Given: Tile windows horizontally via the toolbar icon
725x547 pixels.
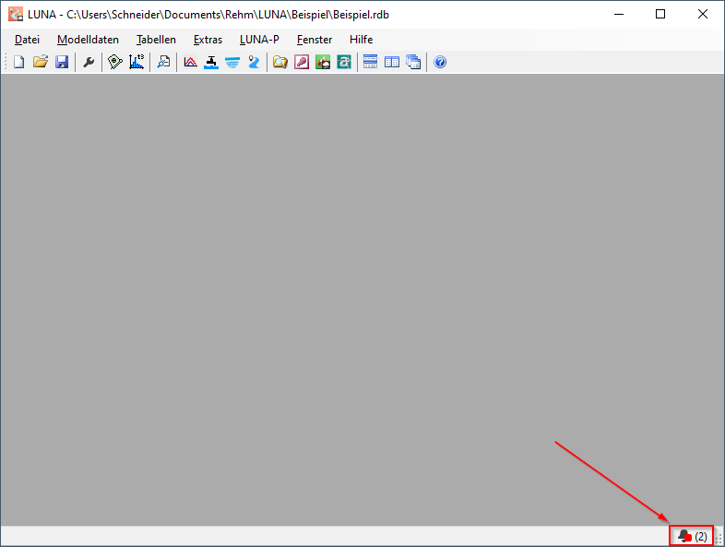Looking at the screenshot, I should [371, 62].
